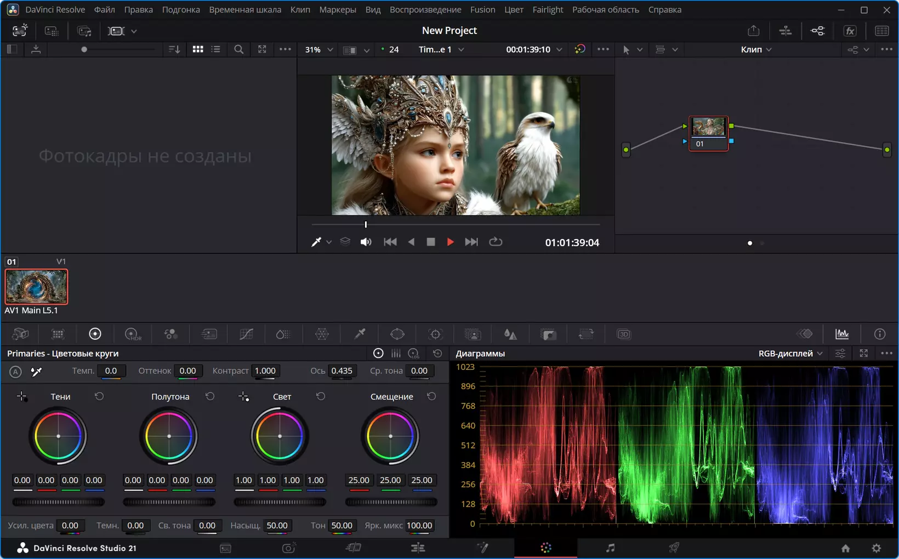899x559 pixels.
Task: Stop playback
Action: [x=431, y=242]
